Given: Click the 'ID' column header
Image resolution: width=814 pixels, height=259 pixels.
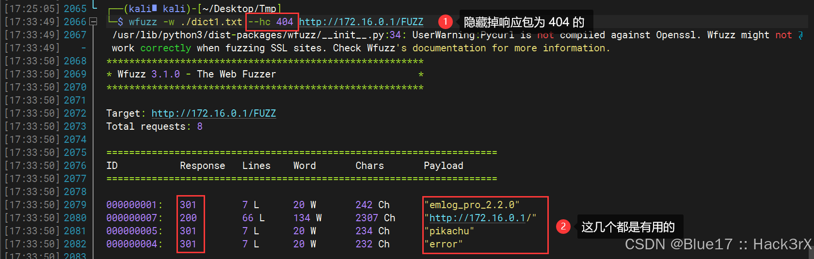Looking at the screenshot, I should pos(112,166).
